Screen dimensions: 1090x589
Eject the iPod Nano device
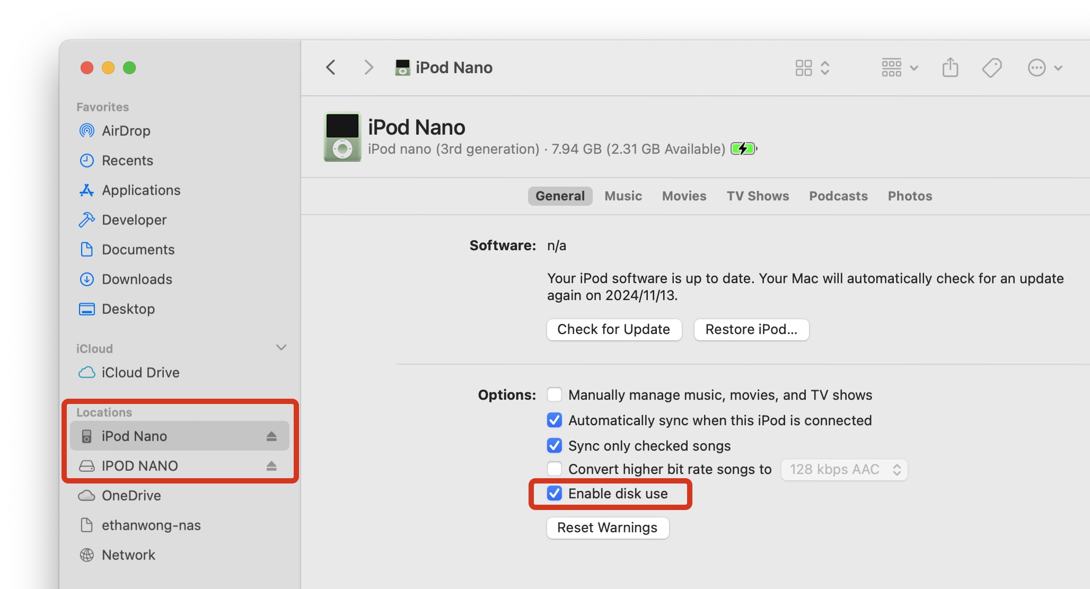pyautogui.click(x=271, y=436)
